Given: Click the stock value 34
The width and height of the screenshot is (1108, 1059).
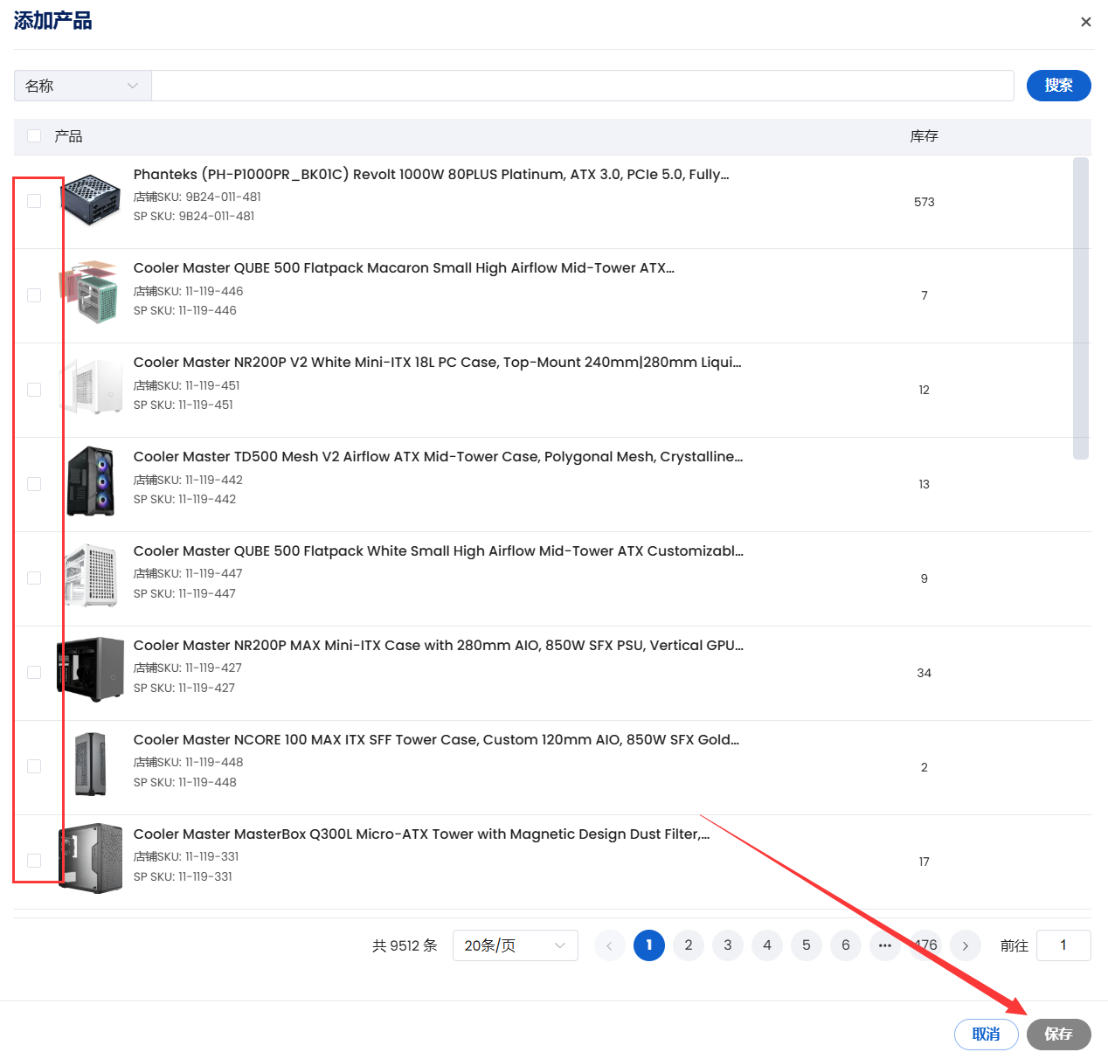Looking at the screenshot, I should [x=924, y=673].
